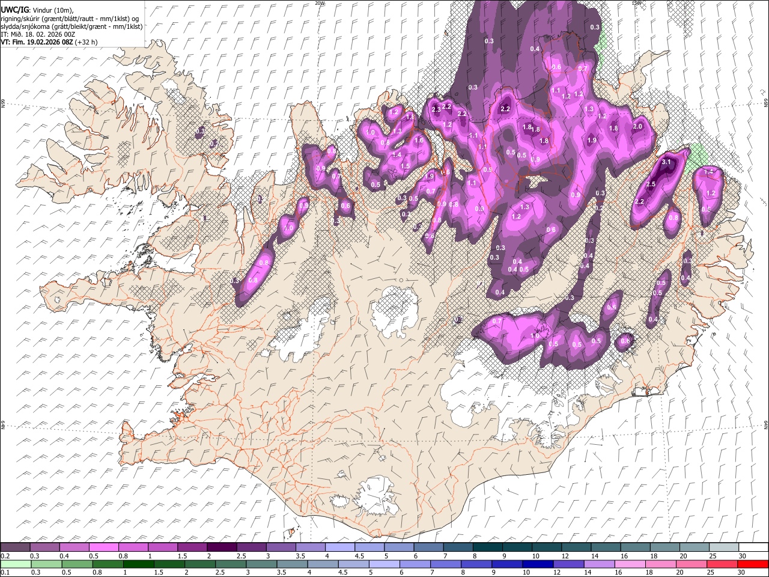
Task: Click upper legend swatch between 10 and 12
Action: coord(547,548)
